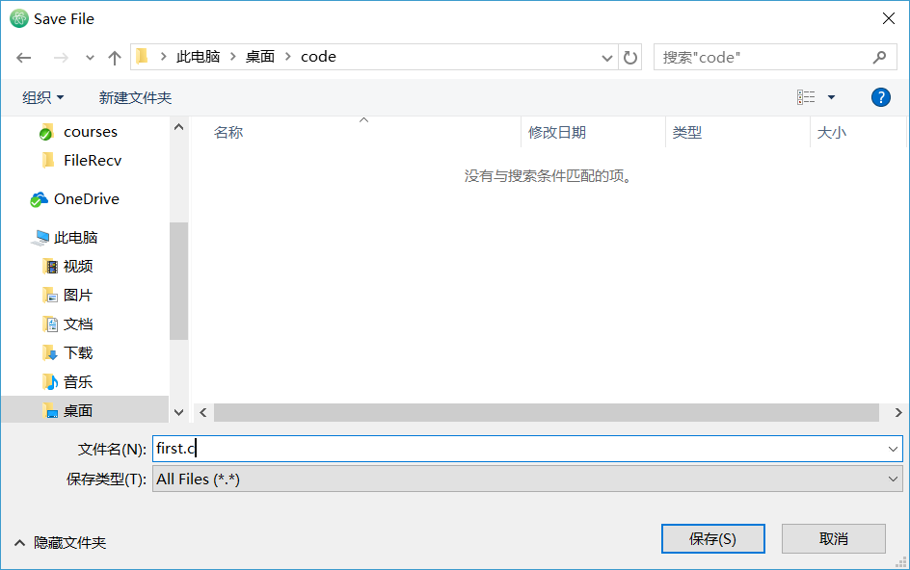Open the help question mark icon
910x570 pixels.
pyautogui.click(x=880, y=97)
